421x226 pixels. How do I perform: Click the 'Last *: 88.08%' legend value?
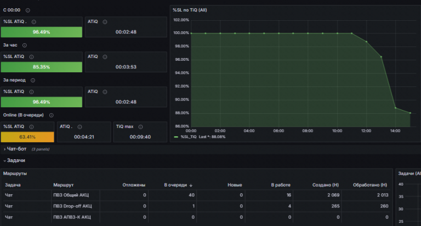point(212,137)
